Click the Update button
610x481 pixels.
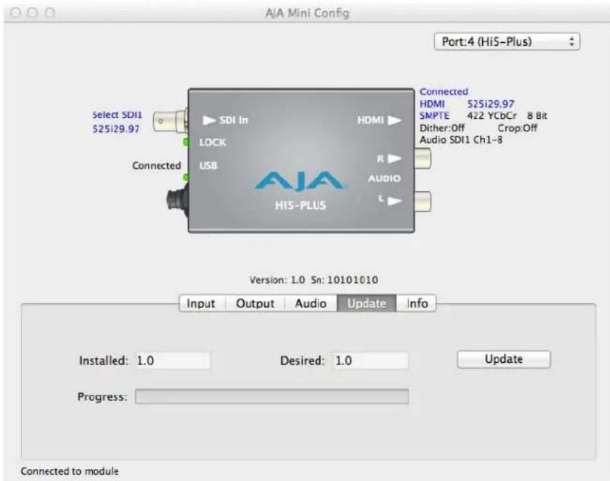(504, 359)
